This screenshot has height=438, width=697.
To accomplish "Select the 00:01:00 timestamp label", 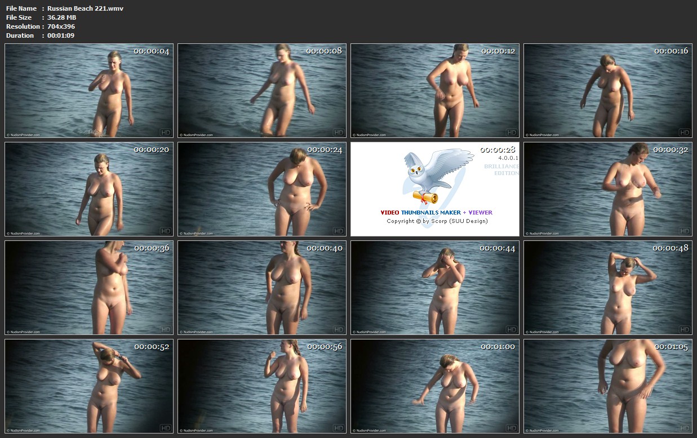I will (498, 347).
